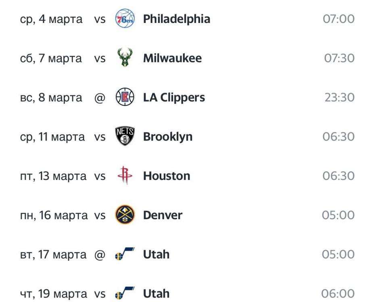Click the 06:00 game time

tap(338, 294)
